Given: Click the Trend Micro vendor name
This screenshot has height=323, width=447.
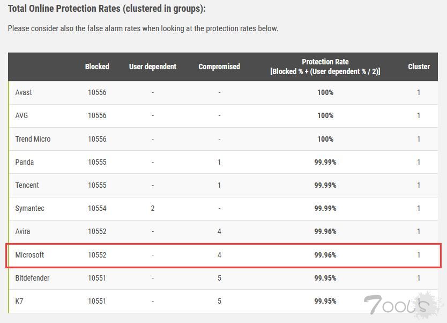Looking at the screenshot, I should [x=33, y=139].
